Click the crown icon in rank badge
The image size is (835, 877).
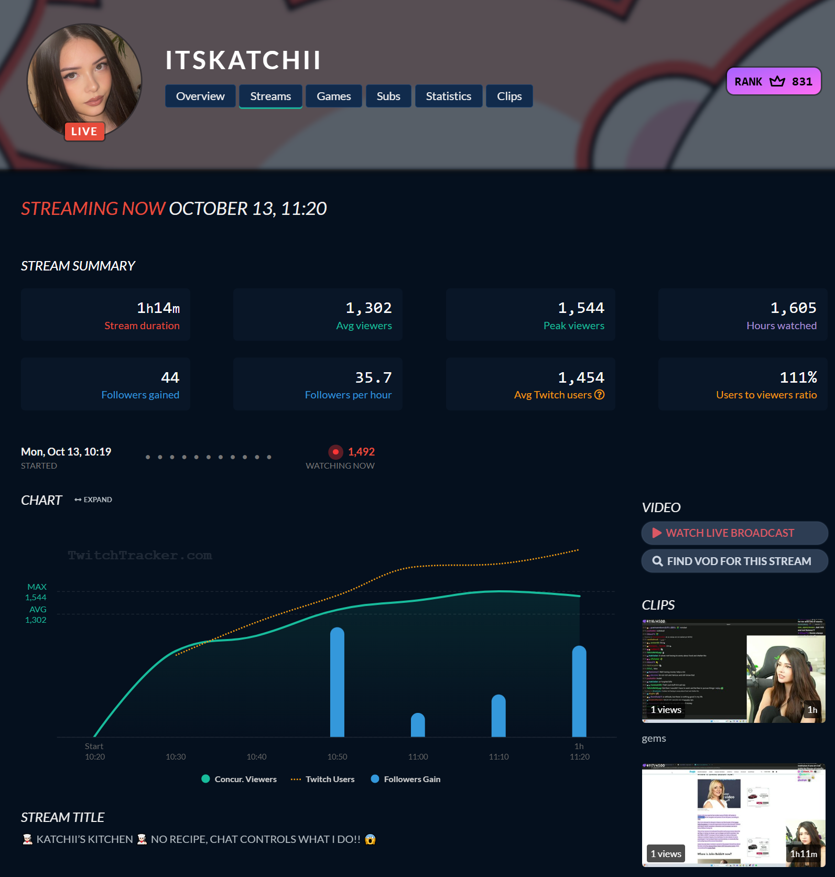point(777,81)
